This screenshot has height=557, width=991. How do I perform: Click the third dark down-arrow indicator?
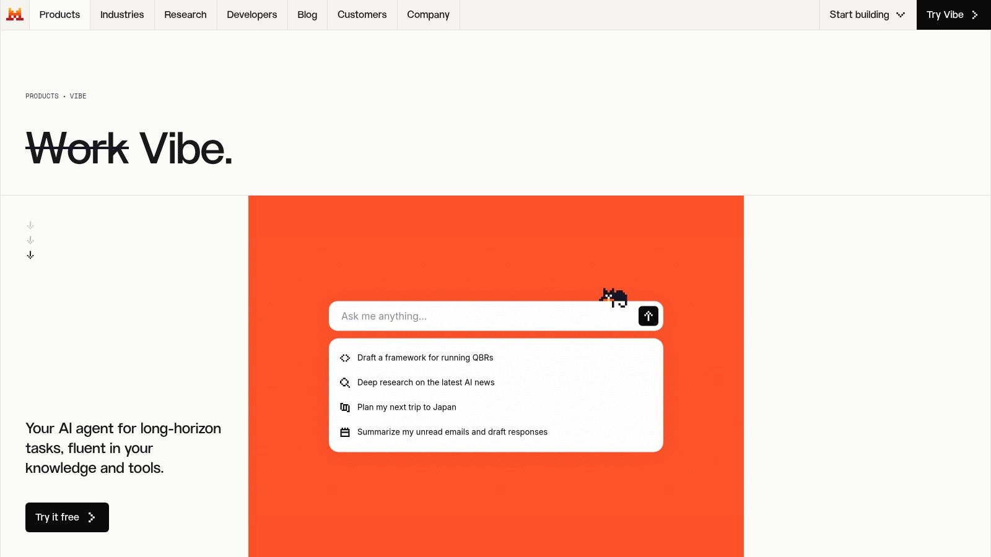point(30,255)
